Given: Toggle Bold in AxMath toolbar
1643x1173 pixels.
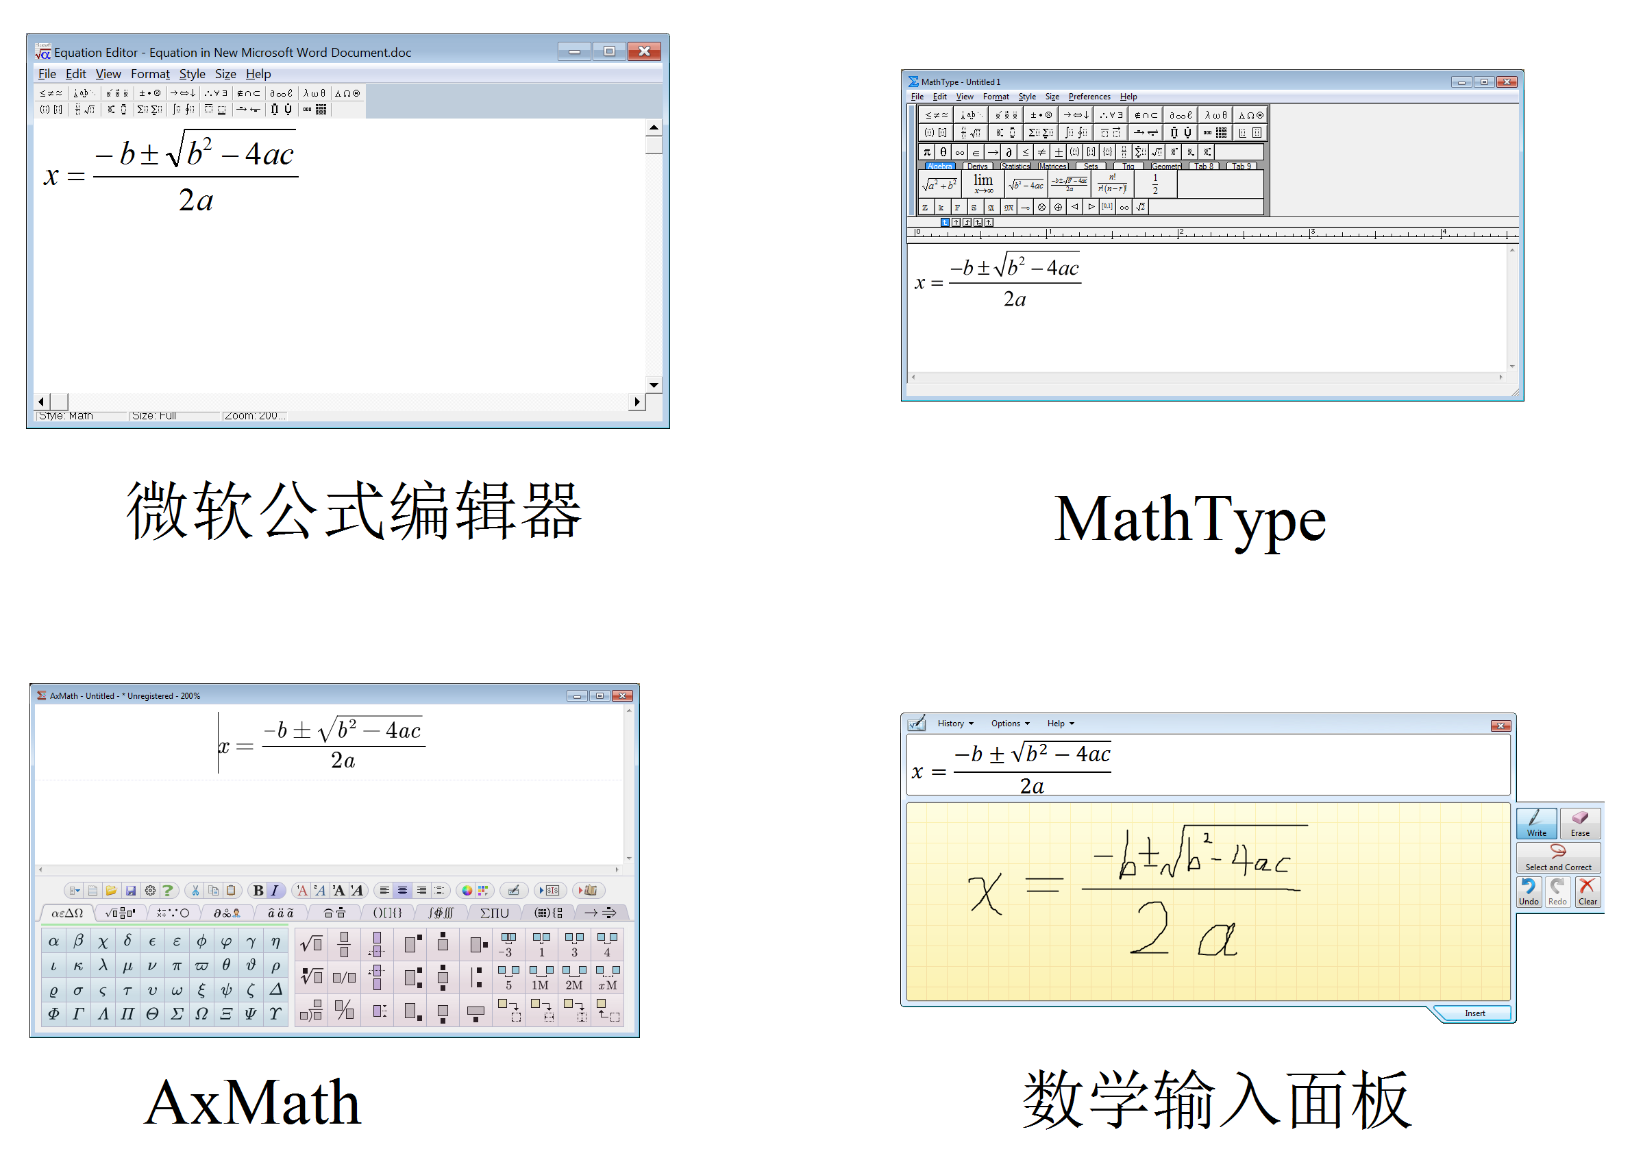Looking at the screenshot, I should 258,891.
